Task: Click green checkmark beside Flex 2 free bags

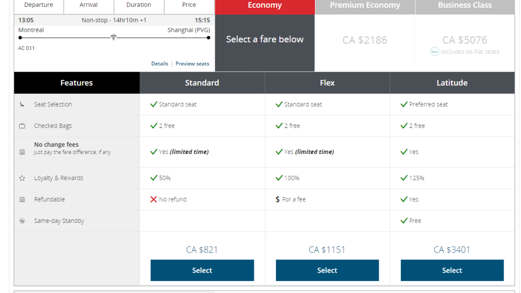Action: pos(279,126)
